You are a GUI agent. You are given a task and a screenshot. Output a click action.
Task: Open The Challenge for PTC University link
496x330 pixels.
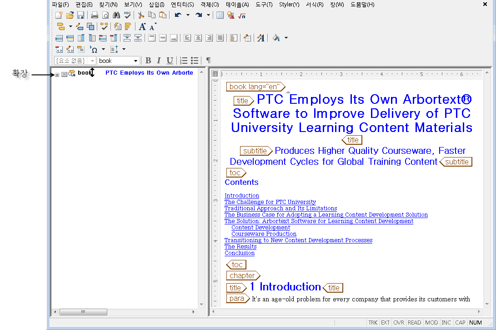pos(270,202)
